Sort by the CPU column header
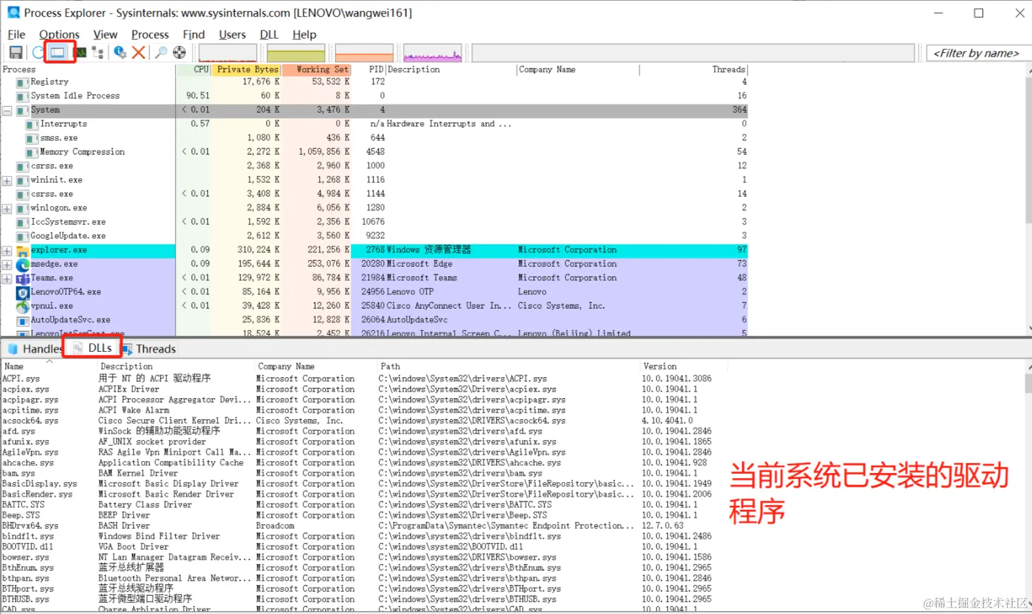 (x=194, y=69)
